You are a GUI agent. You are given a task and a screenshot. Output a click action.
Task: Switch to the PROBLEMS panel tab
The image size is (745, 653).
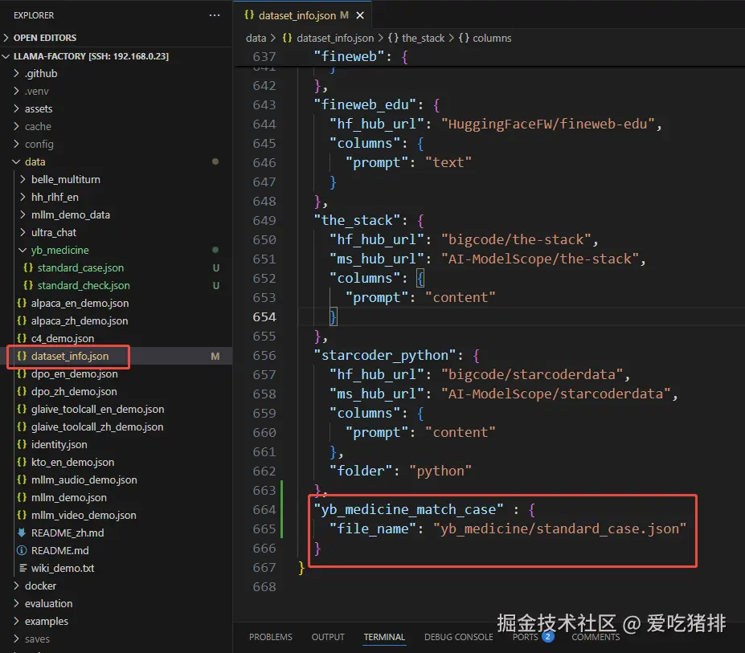point(270,637)
